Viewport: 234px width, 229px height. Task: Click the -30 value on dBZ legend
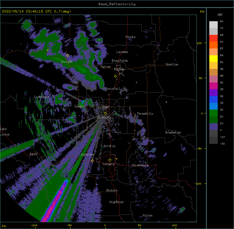pyautogui.click(x=222, y=144)
